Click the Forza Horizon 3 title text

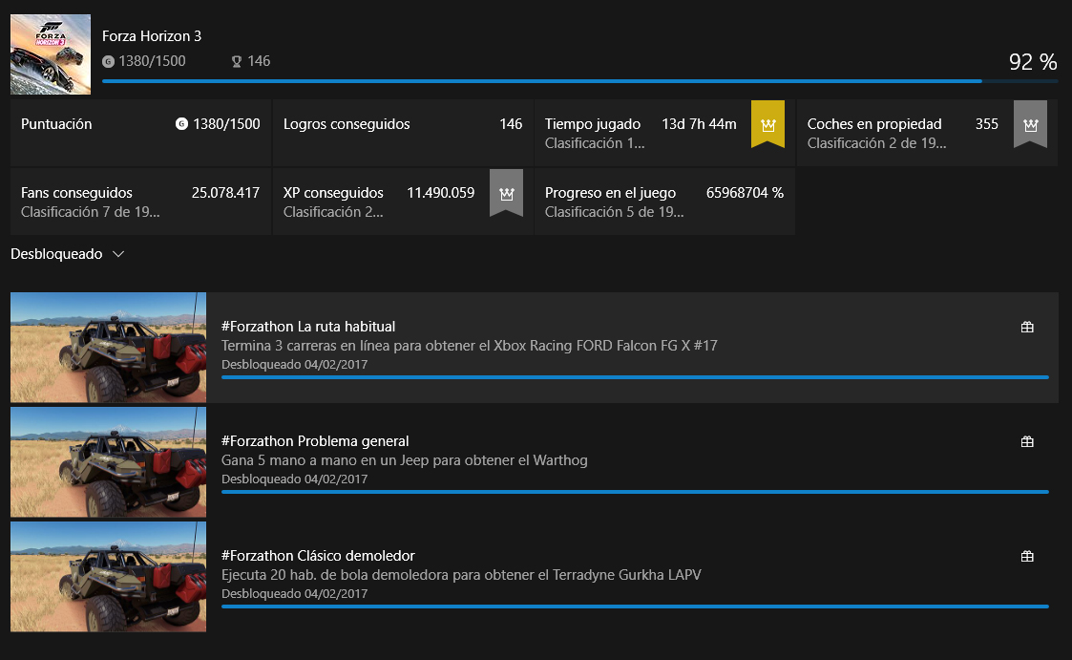pos(152,36)
